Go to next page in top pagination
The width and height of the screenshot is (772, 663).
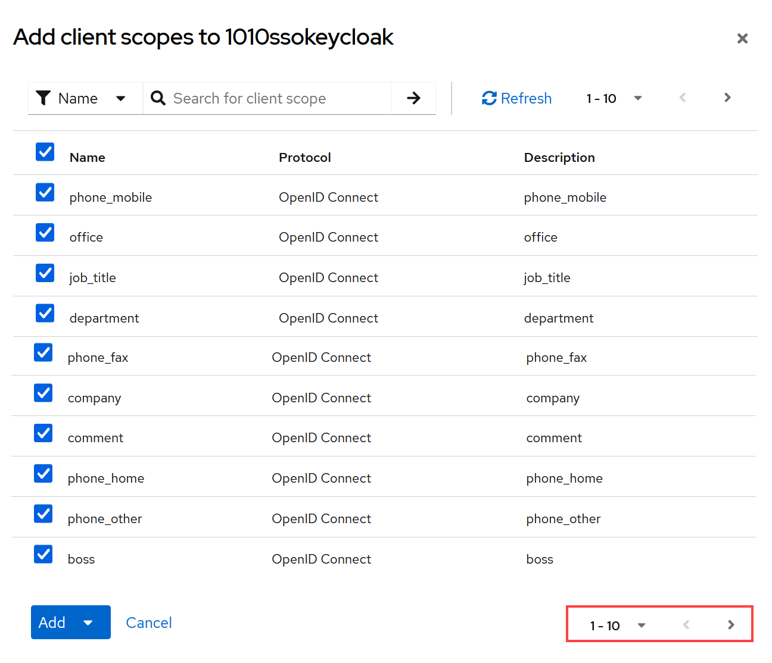coord(727,98)
